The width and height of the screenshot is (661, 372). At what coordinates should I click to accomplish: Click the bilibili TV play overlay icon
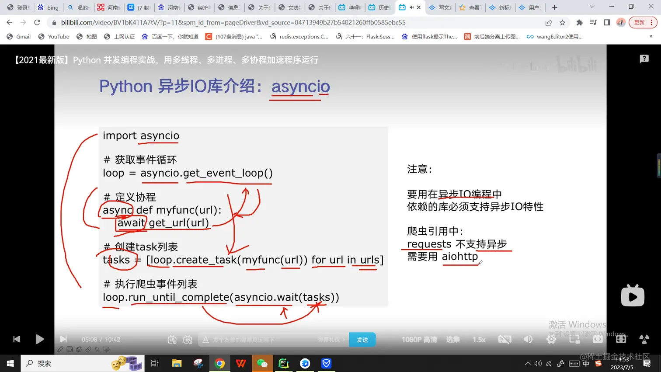pos(633,296)
